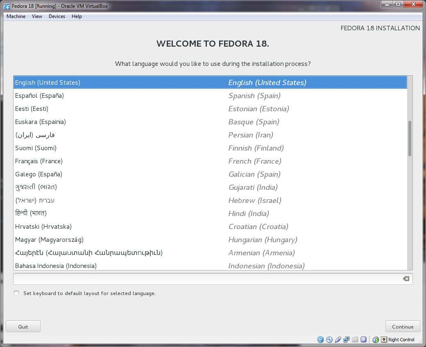Focus the language search input field
Image resolution: width=426 pixels, height=347 pixels.
point(213,279)
